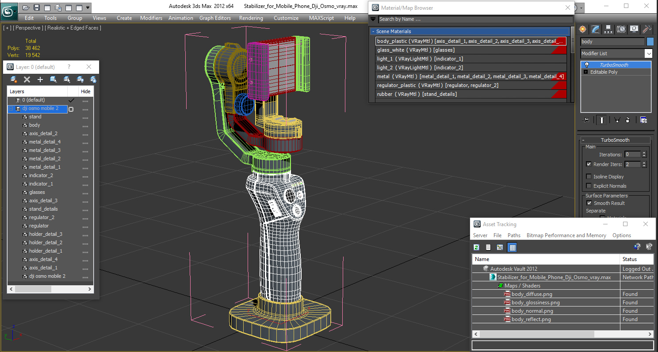658x352 pixels.
Task: Click Create New Layer icon in Layer dialog
Action: tap(14, 79)
